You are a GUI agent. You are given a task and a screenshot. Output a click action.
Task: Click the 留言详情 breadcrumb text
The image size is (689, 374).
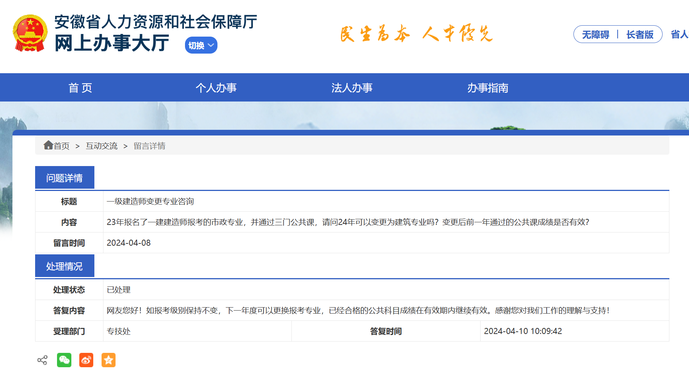pos(150,146)
